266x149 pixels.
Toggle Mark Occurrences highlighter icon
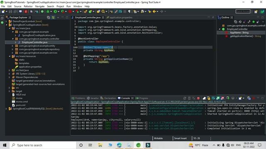116,12
